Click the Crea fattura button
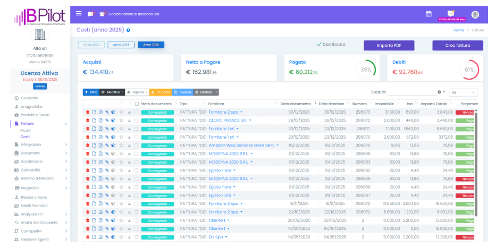 457,46
